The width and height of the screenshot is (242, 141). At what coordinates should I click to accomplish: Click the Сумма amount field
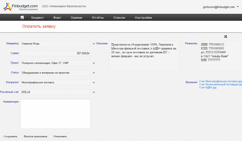(x=55, y=53)
